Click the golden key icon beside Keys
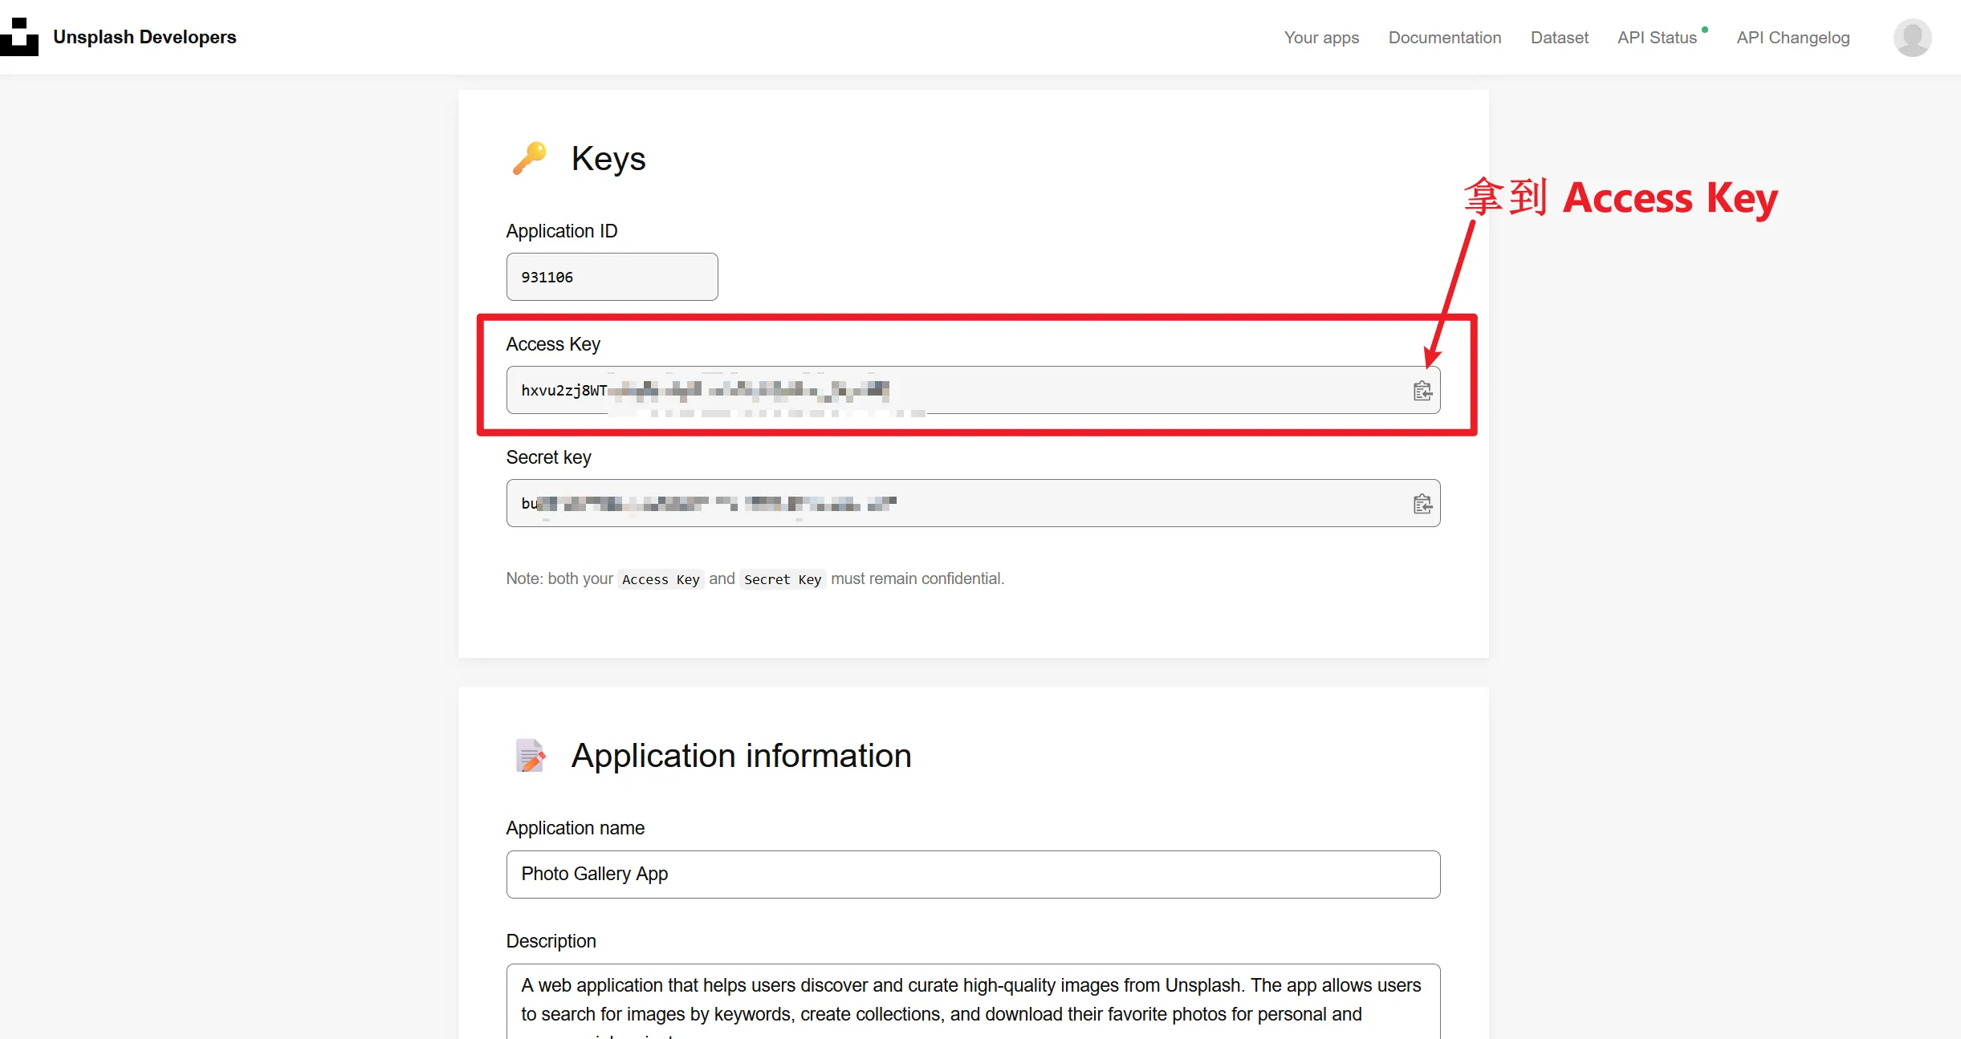The height and width of the screenshot is (1039, 1961). point(530,158)
